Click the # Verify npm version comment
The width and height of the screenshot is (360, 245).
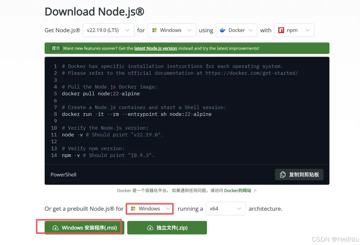click(x=93, y=148)
